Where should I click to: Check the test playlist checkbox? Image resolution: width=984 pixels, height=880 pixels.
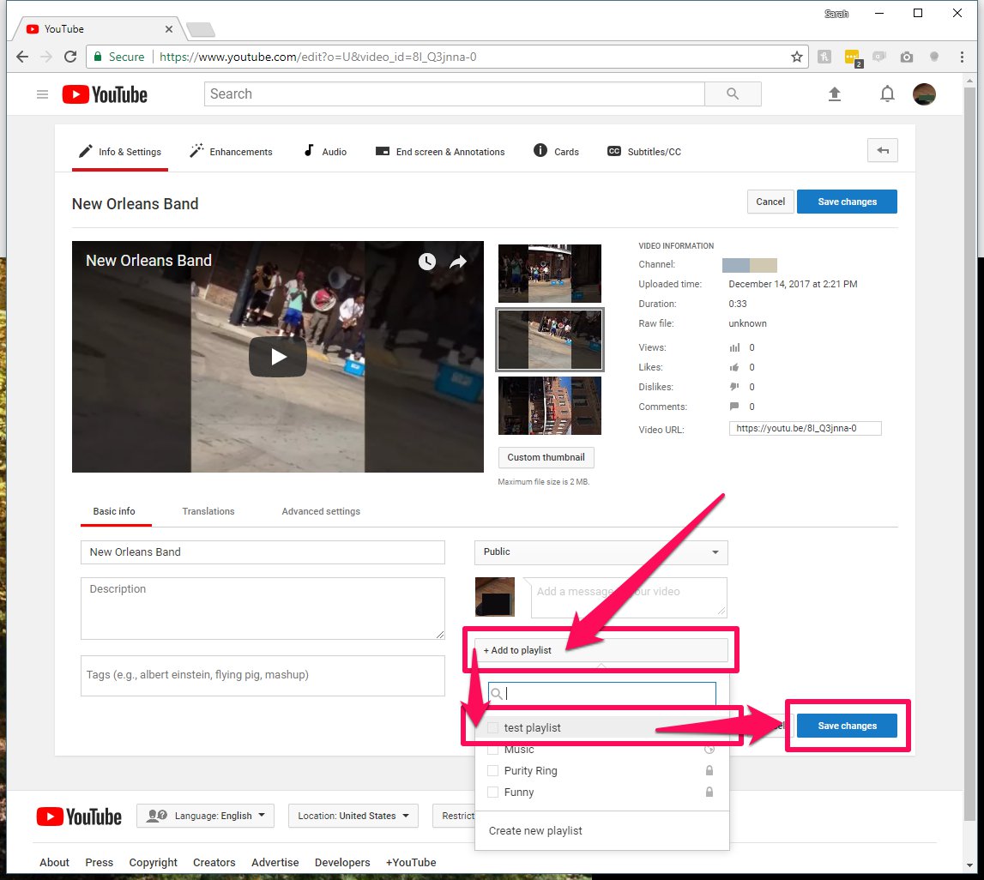coord(493,727)
